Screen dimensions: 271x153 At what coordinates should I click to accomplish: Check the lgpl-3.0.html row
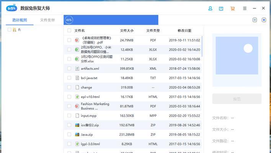(69, 144)
